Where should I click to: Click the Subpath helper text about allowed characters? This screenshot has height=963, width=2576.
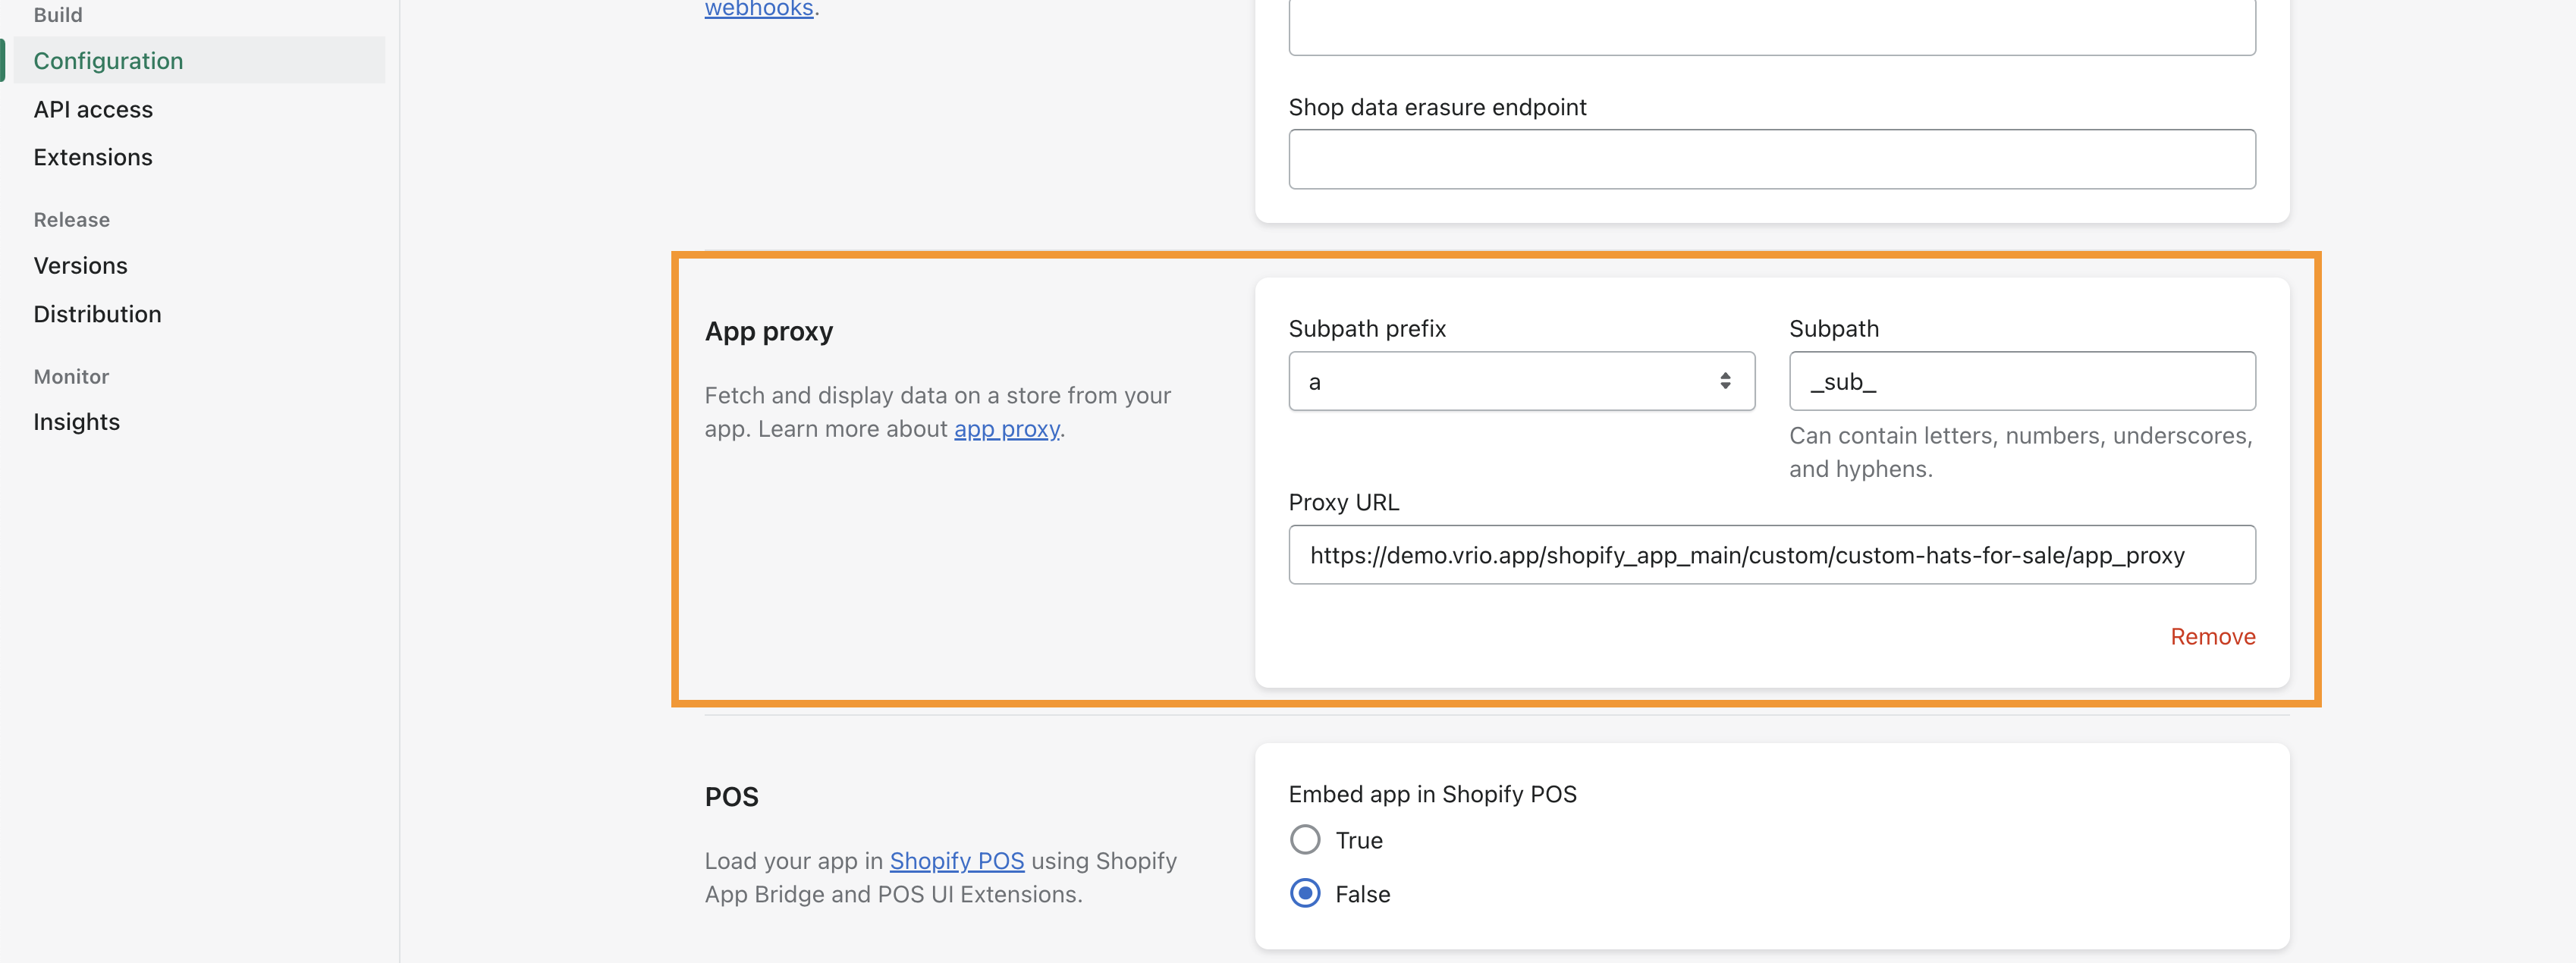pos(2019,452)
